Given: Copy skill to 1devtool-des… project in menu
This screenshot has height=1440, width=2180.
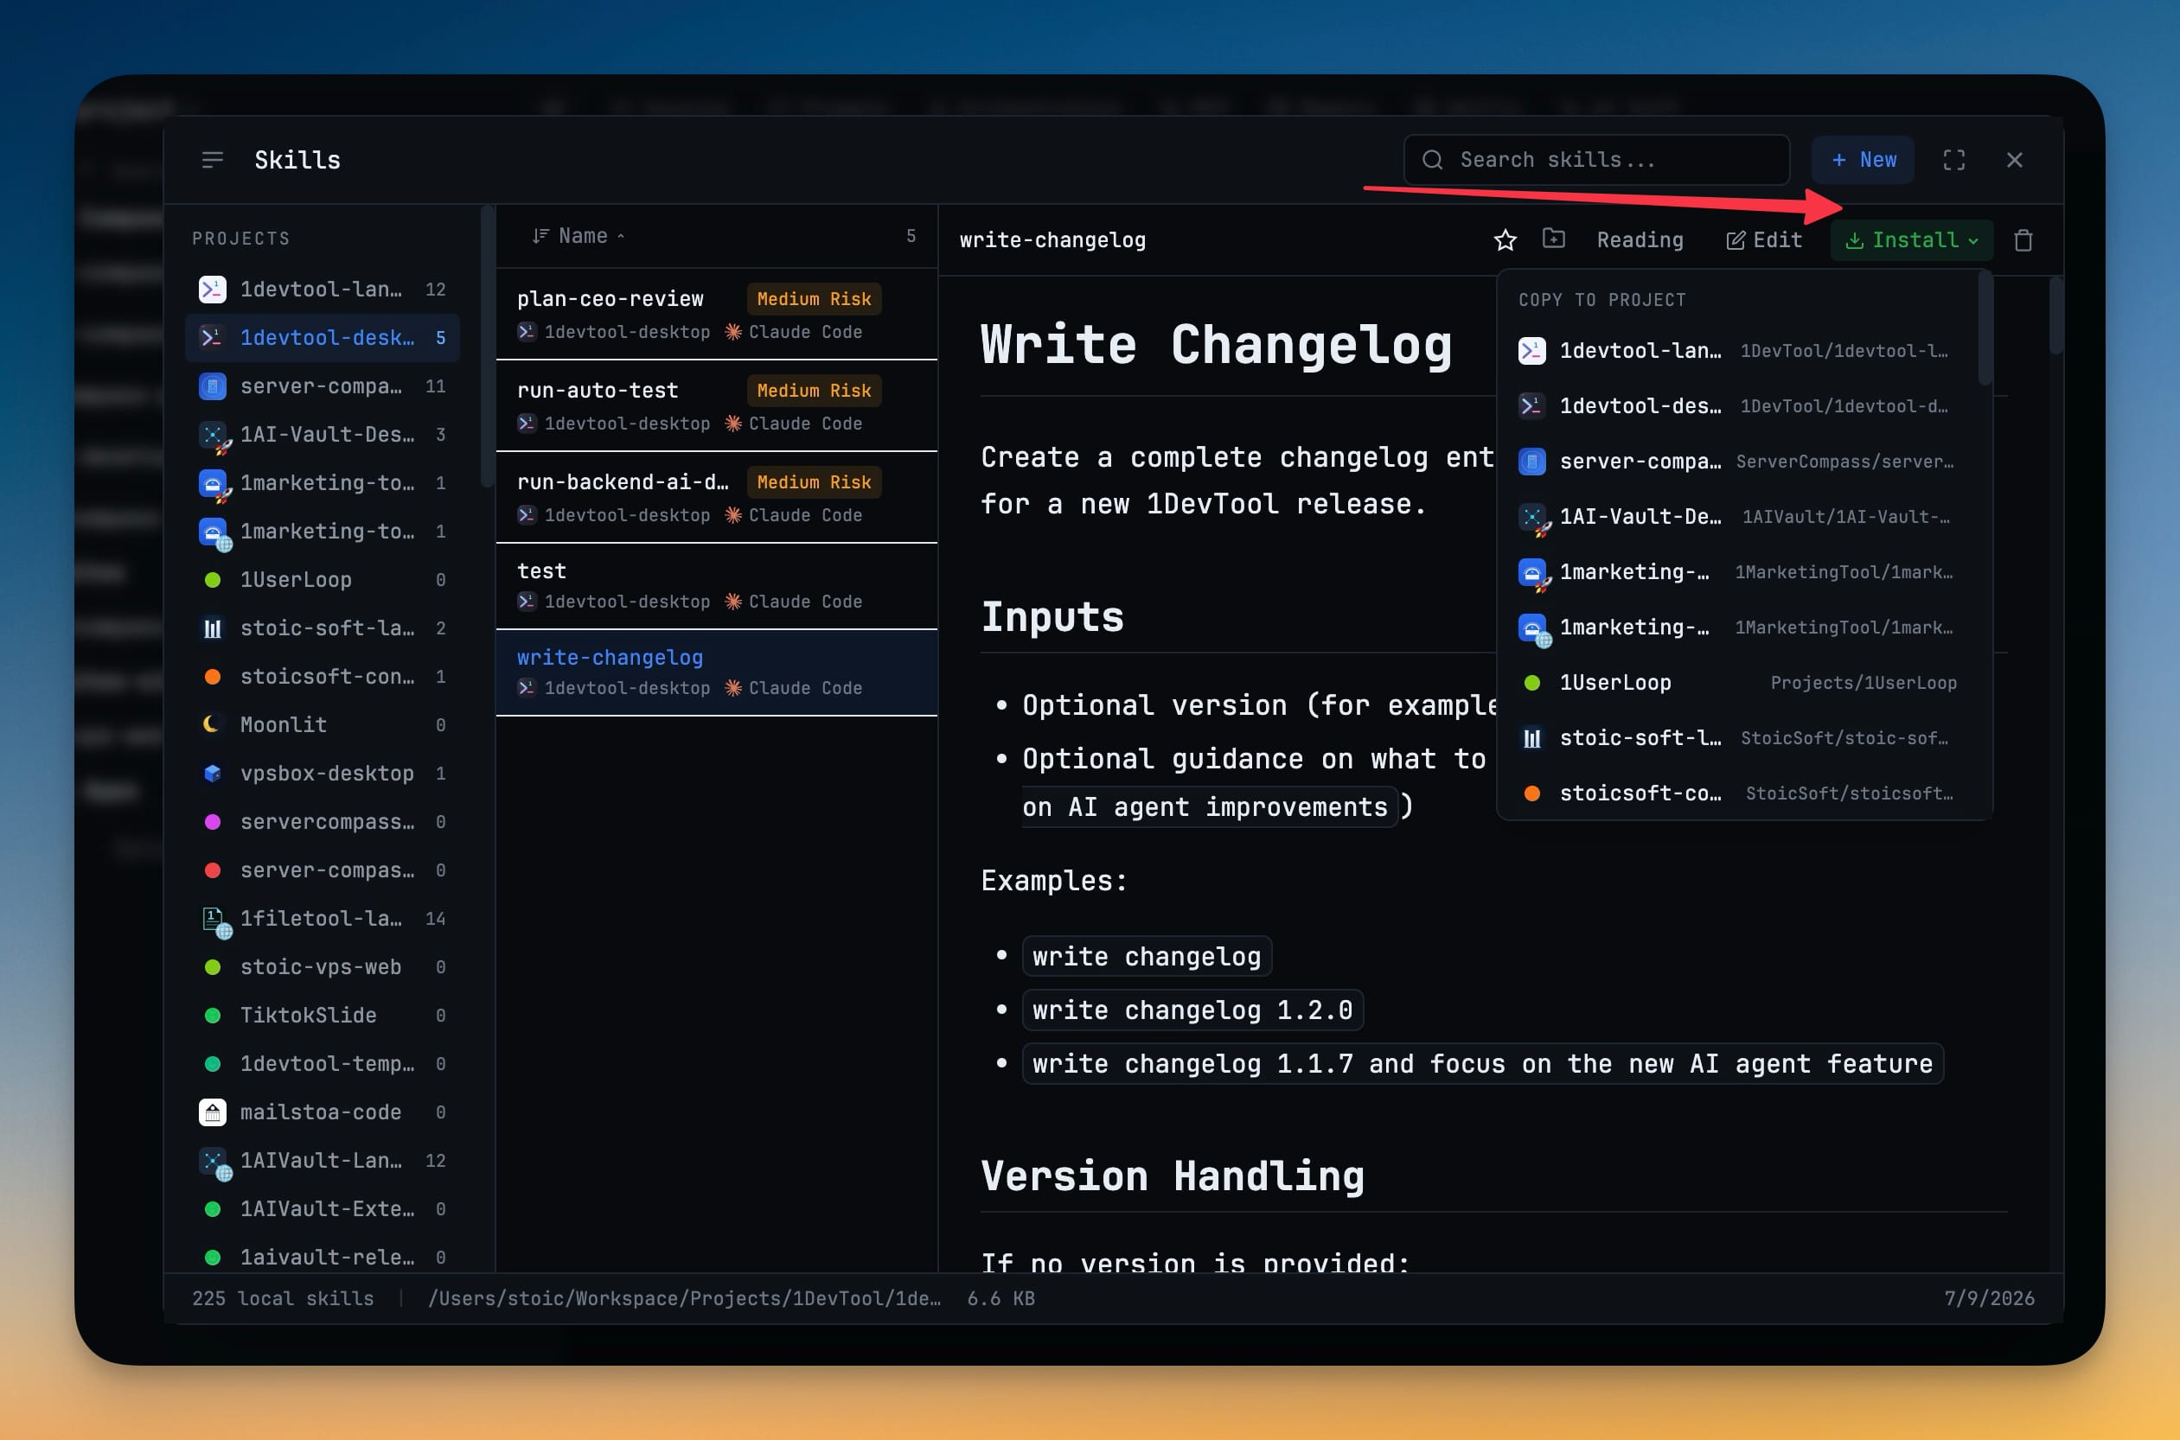Looking at the screenshot, I should (x=1738, y=406).
